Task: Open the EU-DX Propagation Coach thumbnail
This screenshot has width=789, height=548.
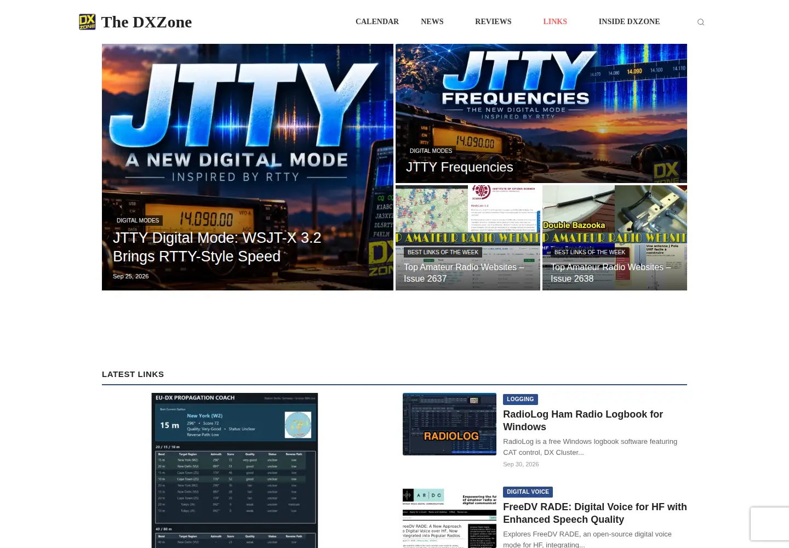Action: point(235,470)
